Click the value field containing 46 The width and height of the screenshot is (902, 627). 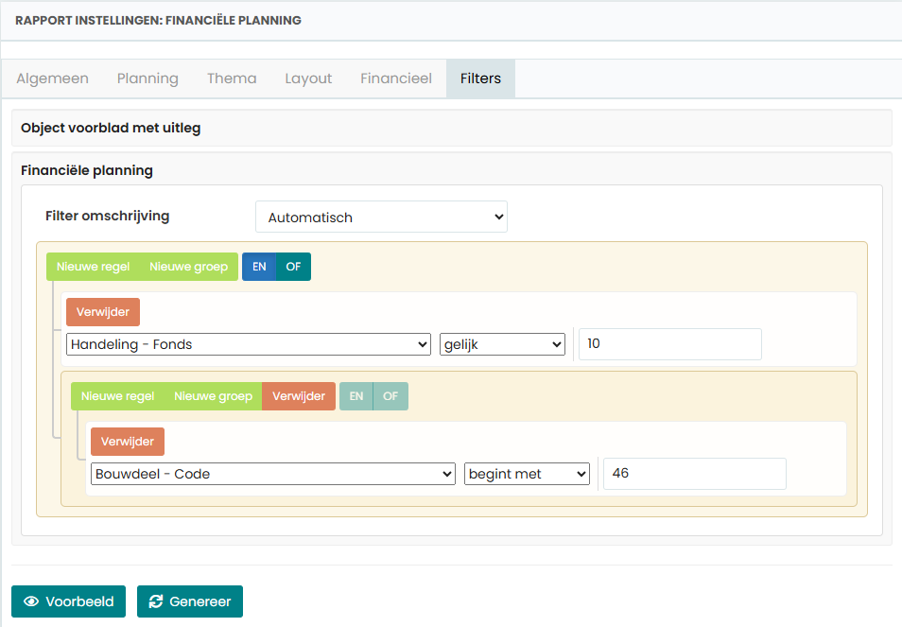pyautogui.click(x=695, y=474)
